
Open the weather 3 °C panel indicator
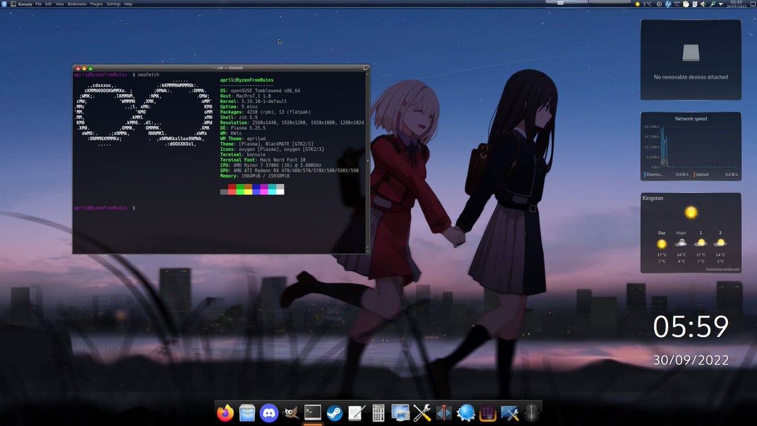[643, 4]
